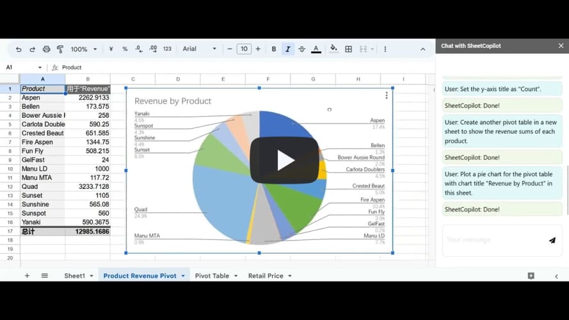This screenshot has width=569, height=320.
Task: Play the video with the play button
Action: (284, 161)
